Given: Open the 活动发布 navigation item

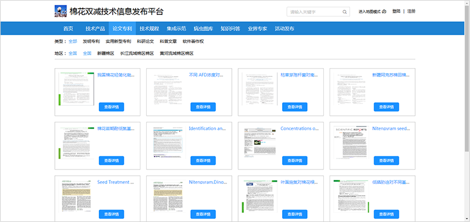Looking at the screenshot, I should tap(284, 29).
